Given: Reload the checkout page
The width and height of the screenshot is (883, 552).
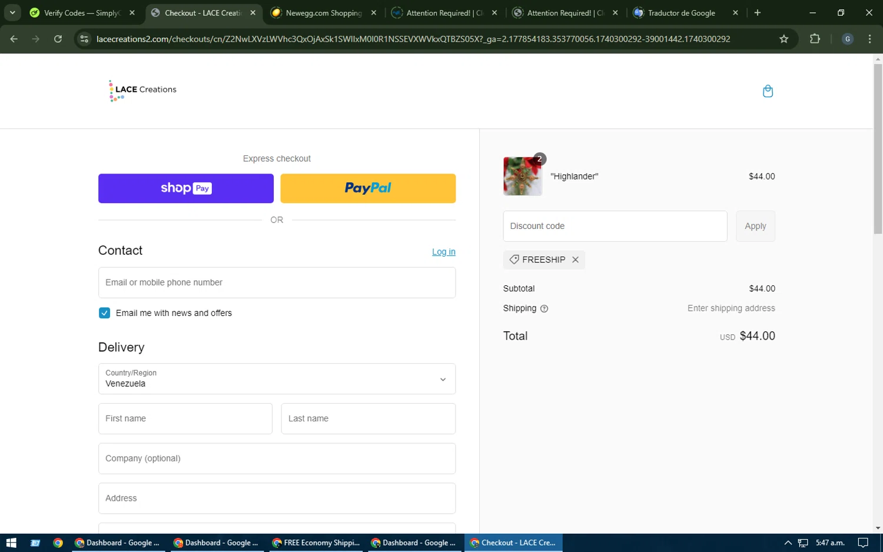Looking at the screenshot, I should click(x=58, y=39).
